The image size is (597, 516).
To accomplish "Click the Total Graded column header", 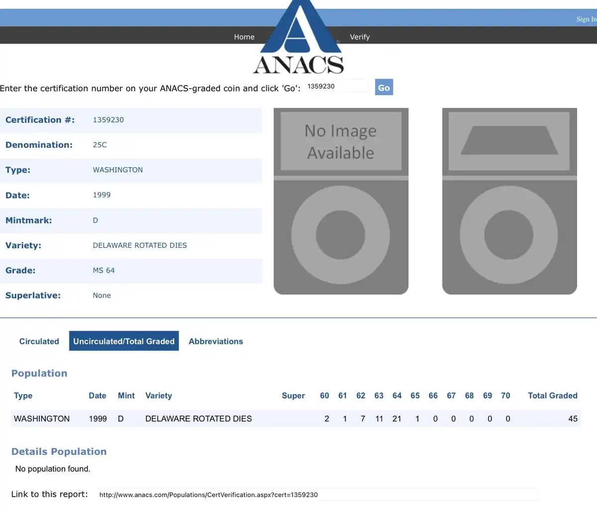I will click(x=553, y=396).
